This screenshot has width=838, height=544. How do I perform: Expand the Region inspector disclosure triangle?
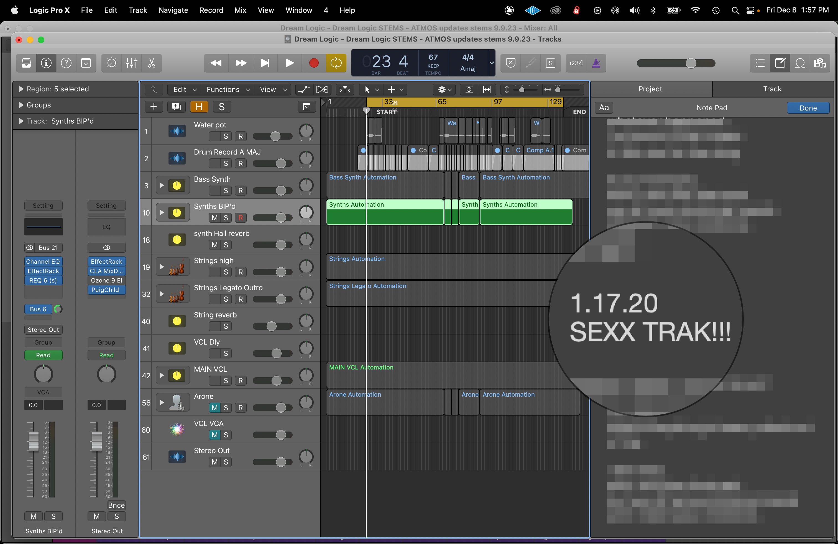point(21,89)
